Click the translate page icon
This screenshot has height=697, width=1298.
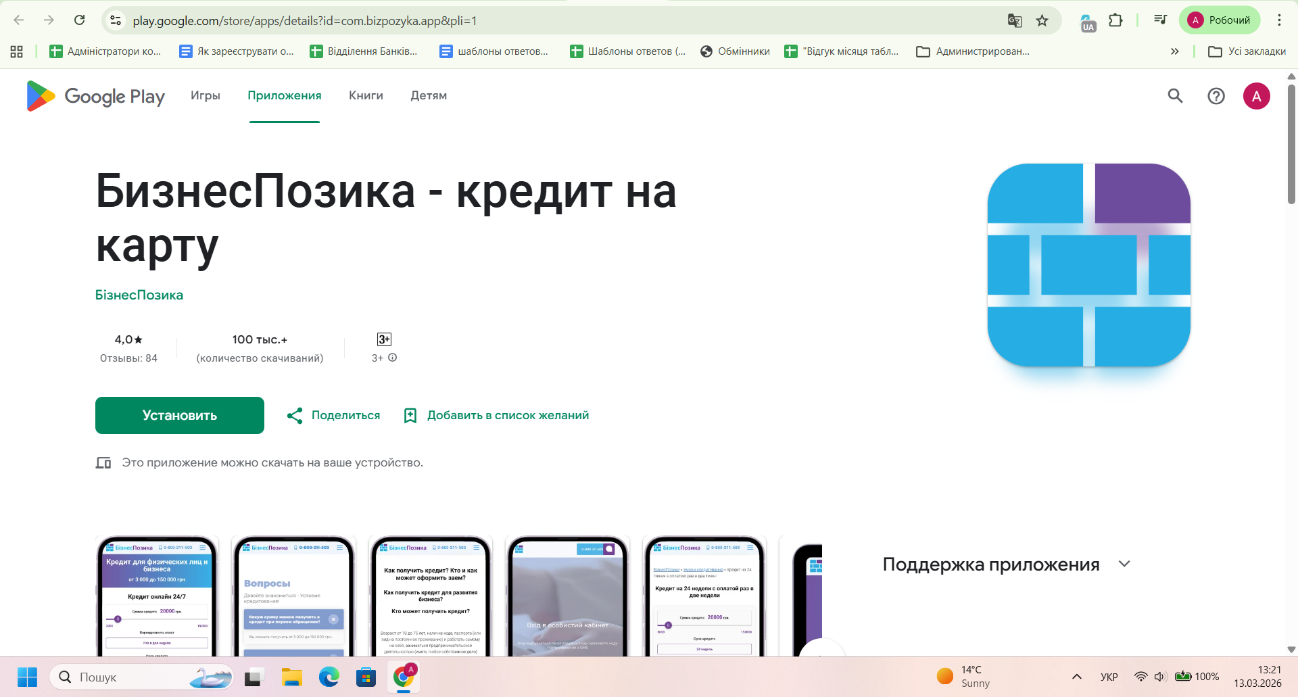(1015, 20)
